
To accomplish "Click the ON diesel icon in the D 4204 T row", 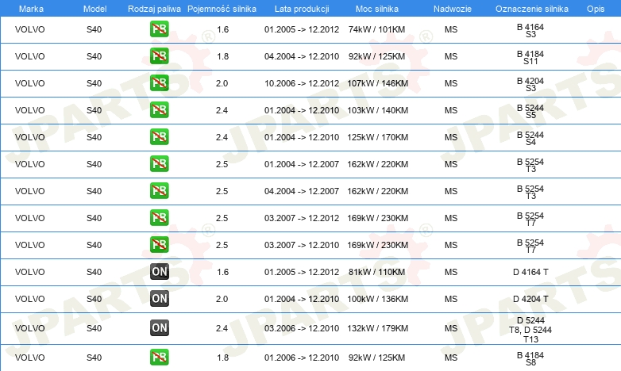I will (159, 299).
